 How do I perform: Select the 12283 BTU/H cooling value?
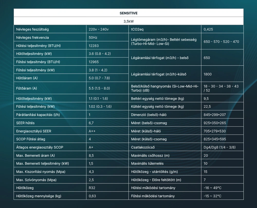94,46
